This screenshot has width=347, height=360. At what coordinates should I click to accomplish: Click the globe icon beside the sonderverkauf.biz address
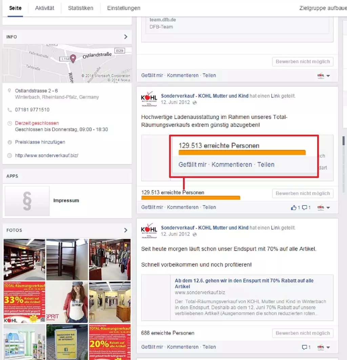coord(10,156)
